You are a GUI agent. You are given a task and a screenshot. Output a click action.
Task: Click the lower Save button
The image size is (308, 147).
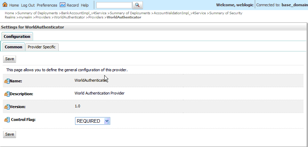9,134
